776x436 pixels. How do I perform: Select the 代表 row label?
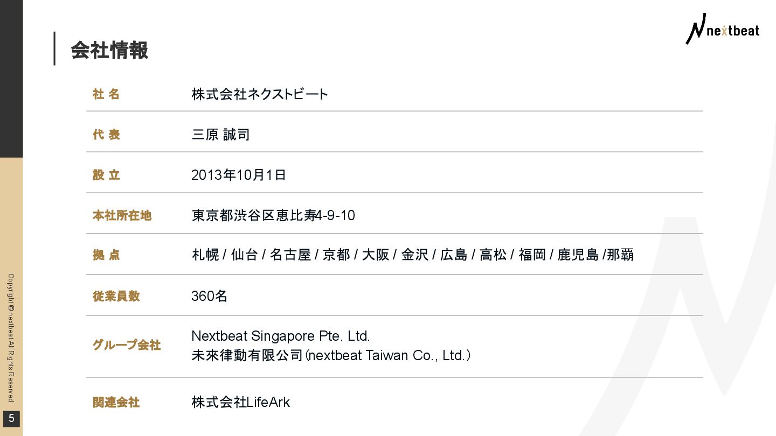click(x=106, y=135)
